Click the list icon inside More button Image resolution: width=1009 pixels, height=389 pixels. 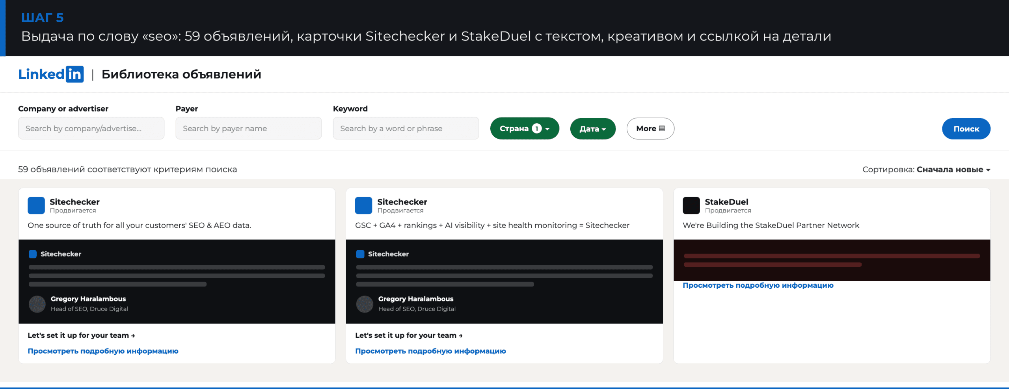(x=662, y=128)
